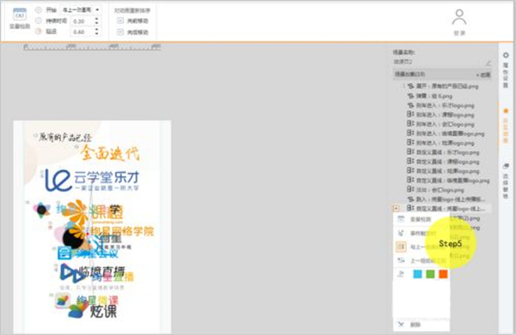Pick the orange-red swatch in the context menu
The width and height of the screenshot is (516, 335).
pyautogui.click(x=443, y=274)
